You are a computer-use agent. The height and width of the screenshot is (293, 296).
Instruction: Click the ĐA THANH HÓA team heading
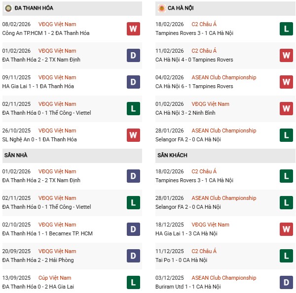coord(34,8)
